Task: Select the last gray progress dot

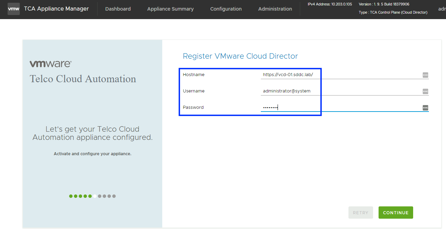Action: [x=114, y=196]
